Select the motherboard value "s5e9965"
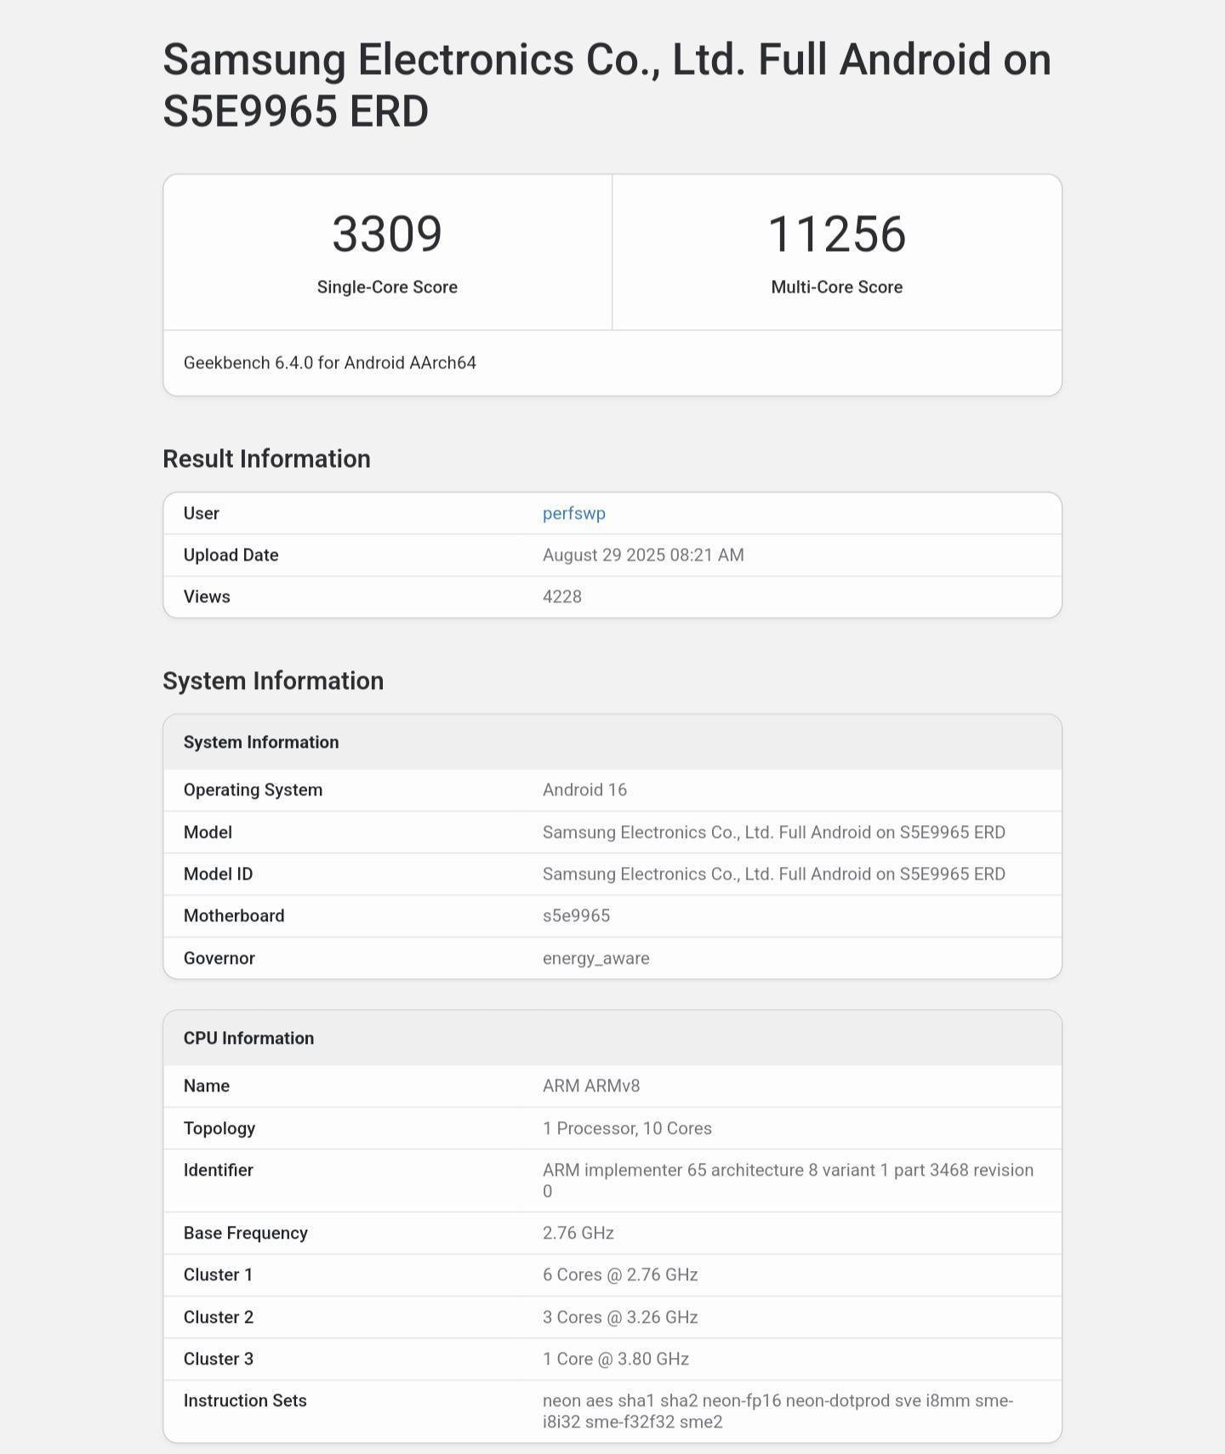The image size is (1225, 1454). [577, 915]
